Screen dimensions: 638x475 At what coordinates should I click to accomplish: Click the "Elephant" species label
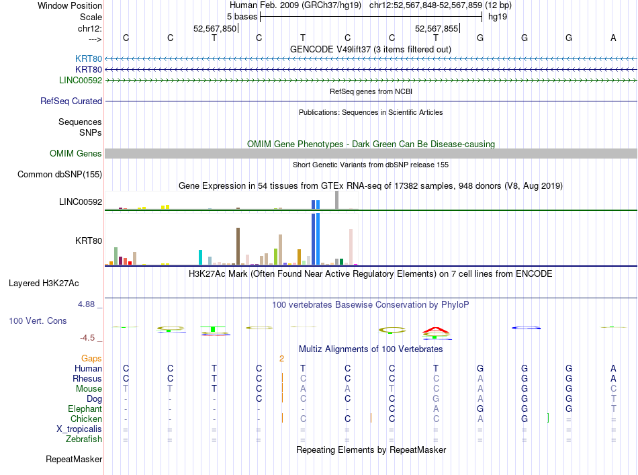tap(85, 408)
